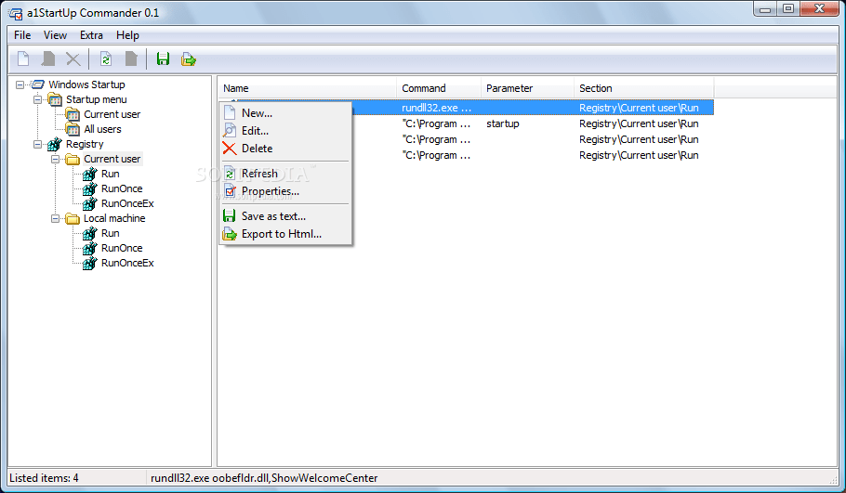Screen dimensions: 846x493
Task: Choose Delete from the context menu
Action: pyautogui.click(x=285, y=149)
